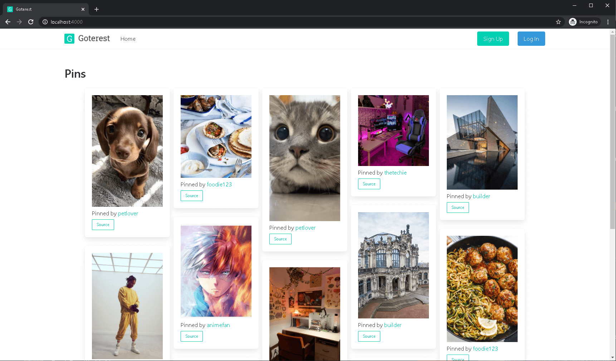Screen dimensions: 616x361
Task: Open Chrome three-dot menu
Action: point(608,22)
